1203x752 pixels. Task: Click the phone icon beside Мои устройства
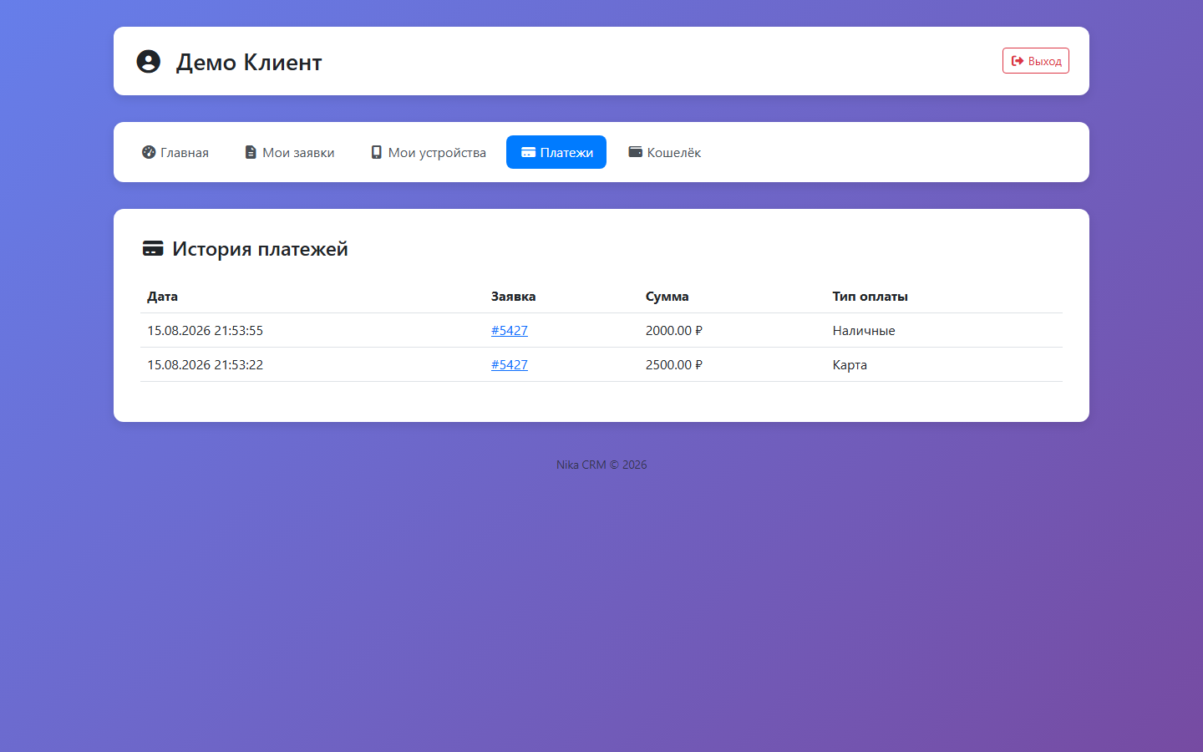coord(377,152)
